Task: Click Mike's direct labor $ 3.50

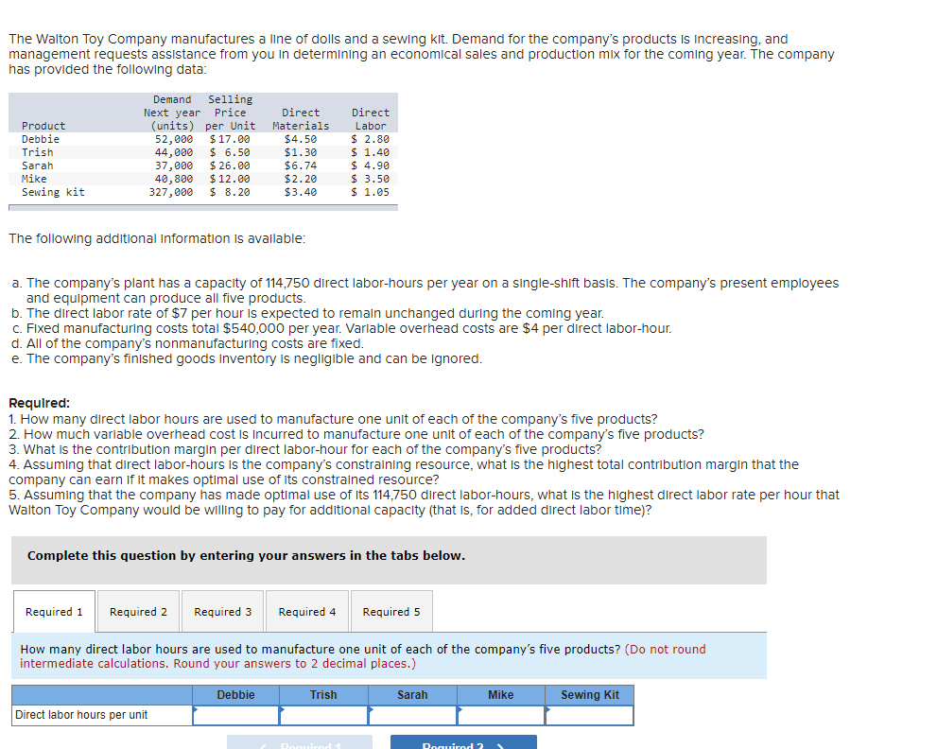Action: point(370,179)
